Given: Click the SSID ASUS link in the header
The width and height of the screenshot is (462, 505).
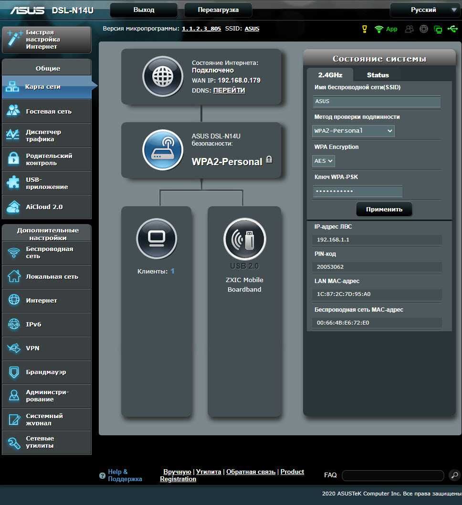Looking at the screenshot, I should coord(252,29).
